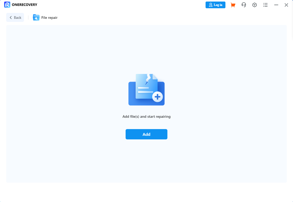This screenshot has width=293, height=202.
Task: Select the File repair title label
Action: click(50, 18)
